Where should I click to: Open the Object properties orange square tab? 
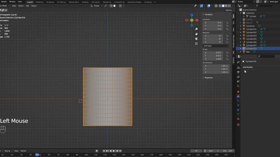point(238,92)
